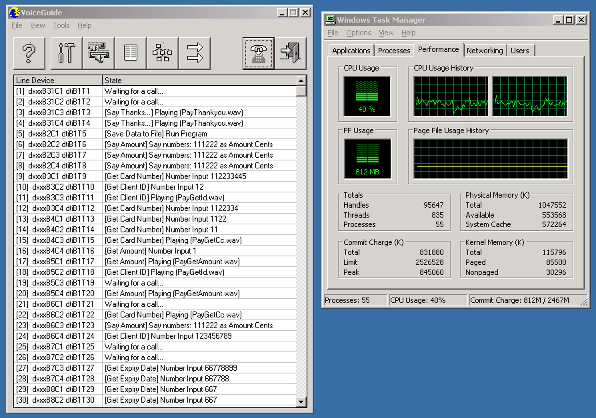Click the VoiceGuide title bar app icon
The width and height of the screenshot is (596, 418).
(x=15, y=13)
